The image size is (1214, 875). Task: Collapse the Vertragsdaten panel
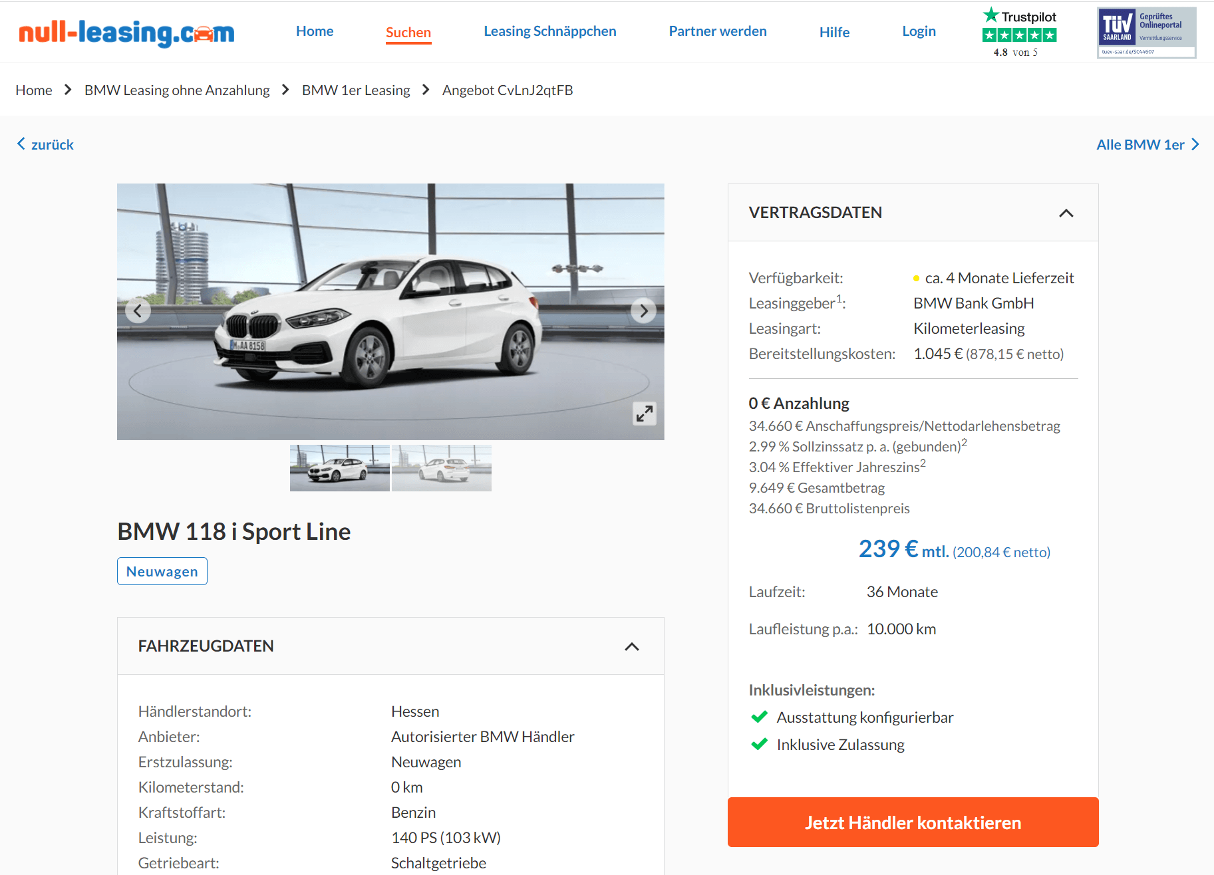pyautogui.click(x=1066, y=213)
